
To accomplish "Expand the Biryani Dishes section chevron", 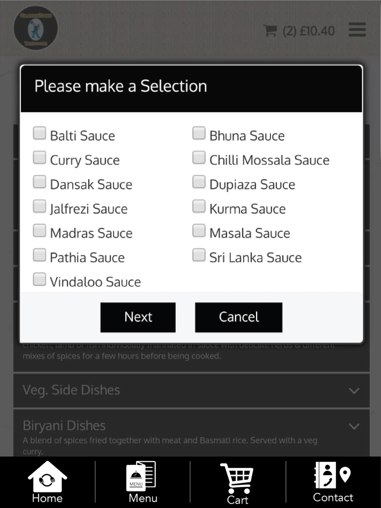I will 354,427.
